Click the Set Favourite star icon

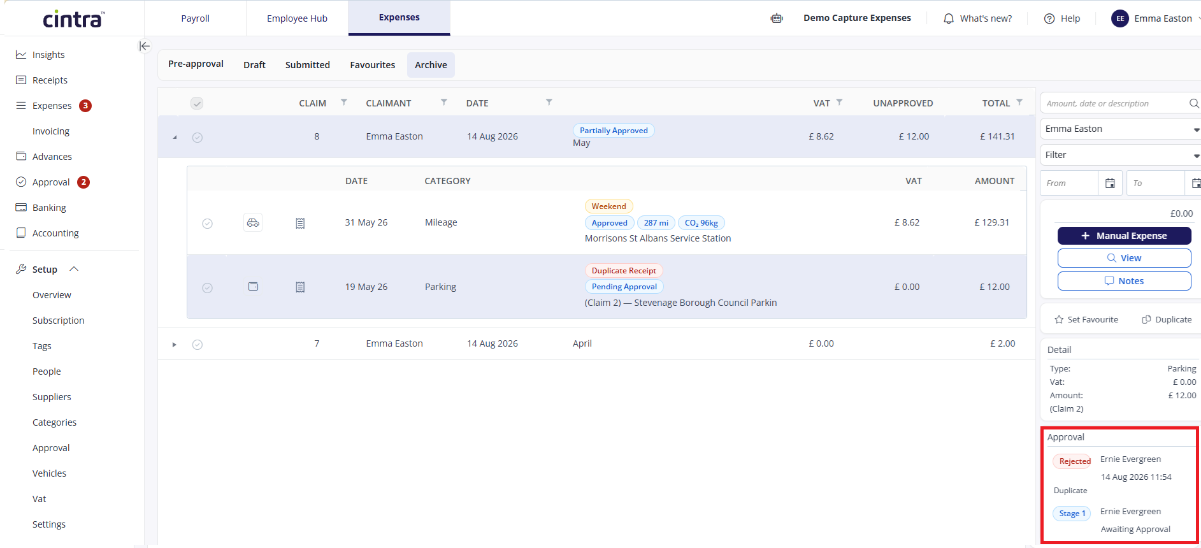click(x=1059, y=320)
